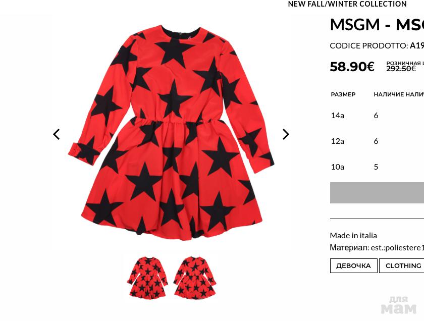
Task: Open the ДЕВОЧКА category tag
Action: point(353,266)
